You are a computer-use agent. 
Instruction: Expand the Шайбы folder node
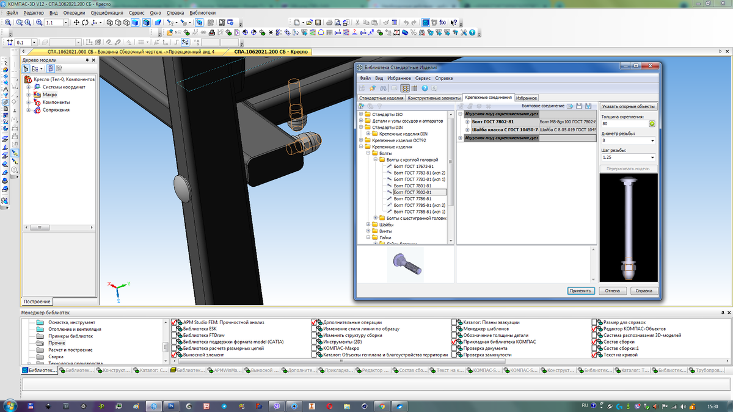click(x=368, y=225)
